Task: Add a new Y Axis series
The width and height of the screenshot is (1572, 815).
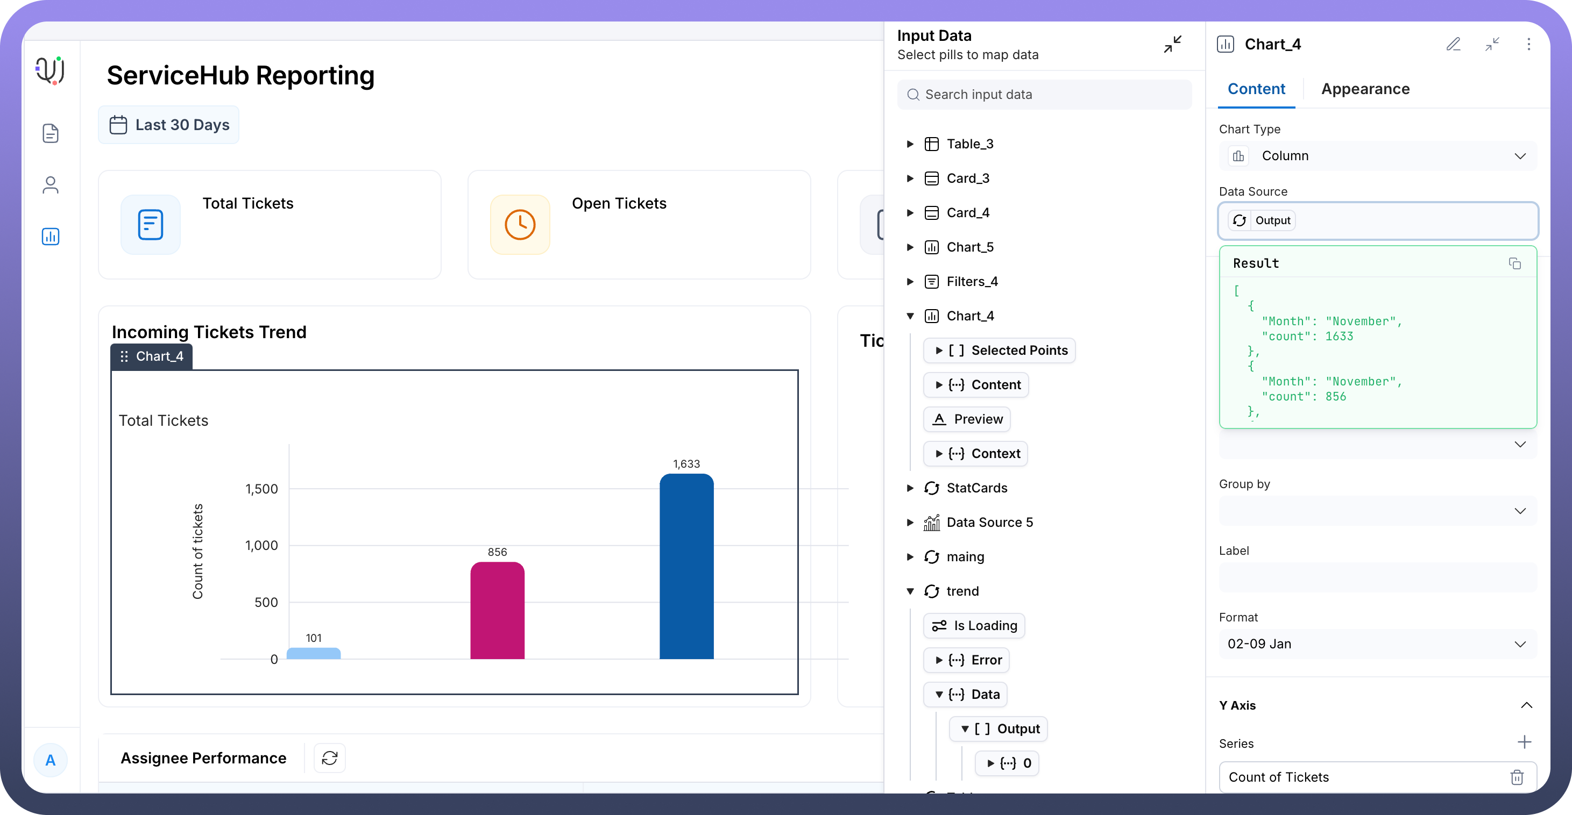Action: 1524,742
